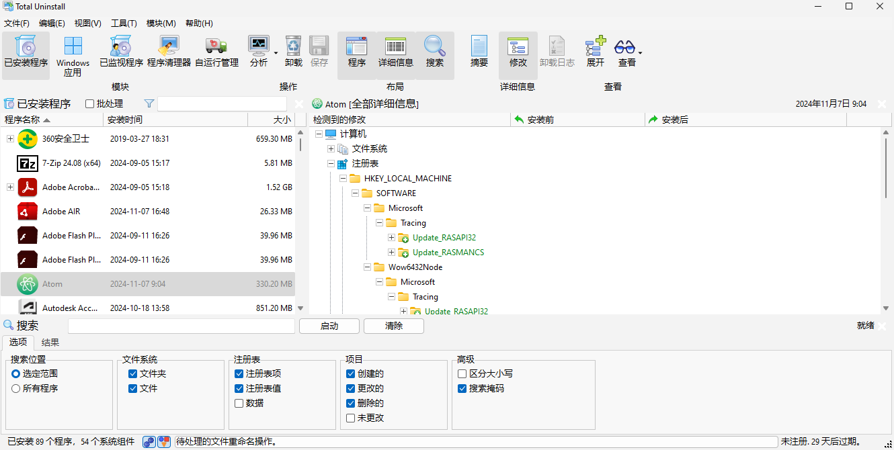Click the 卸载 uninstall icon

[293, 46]
